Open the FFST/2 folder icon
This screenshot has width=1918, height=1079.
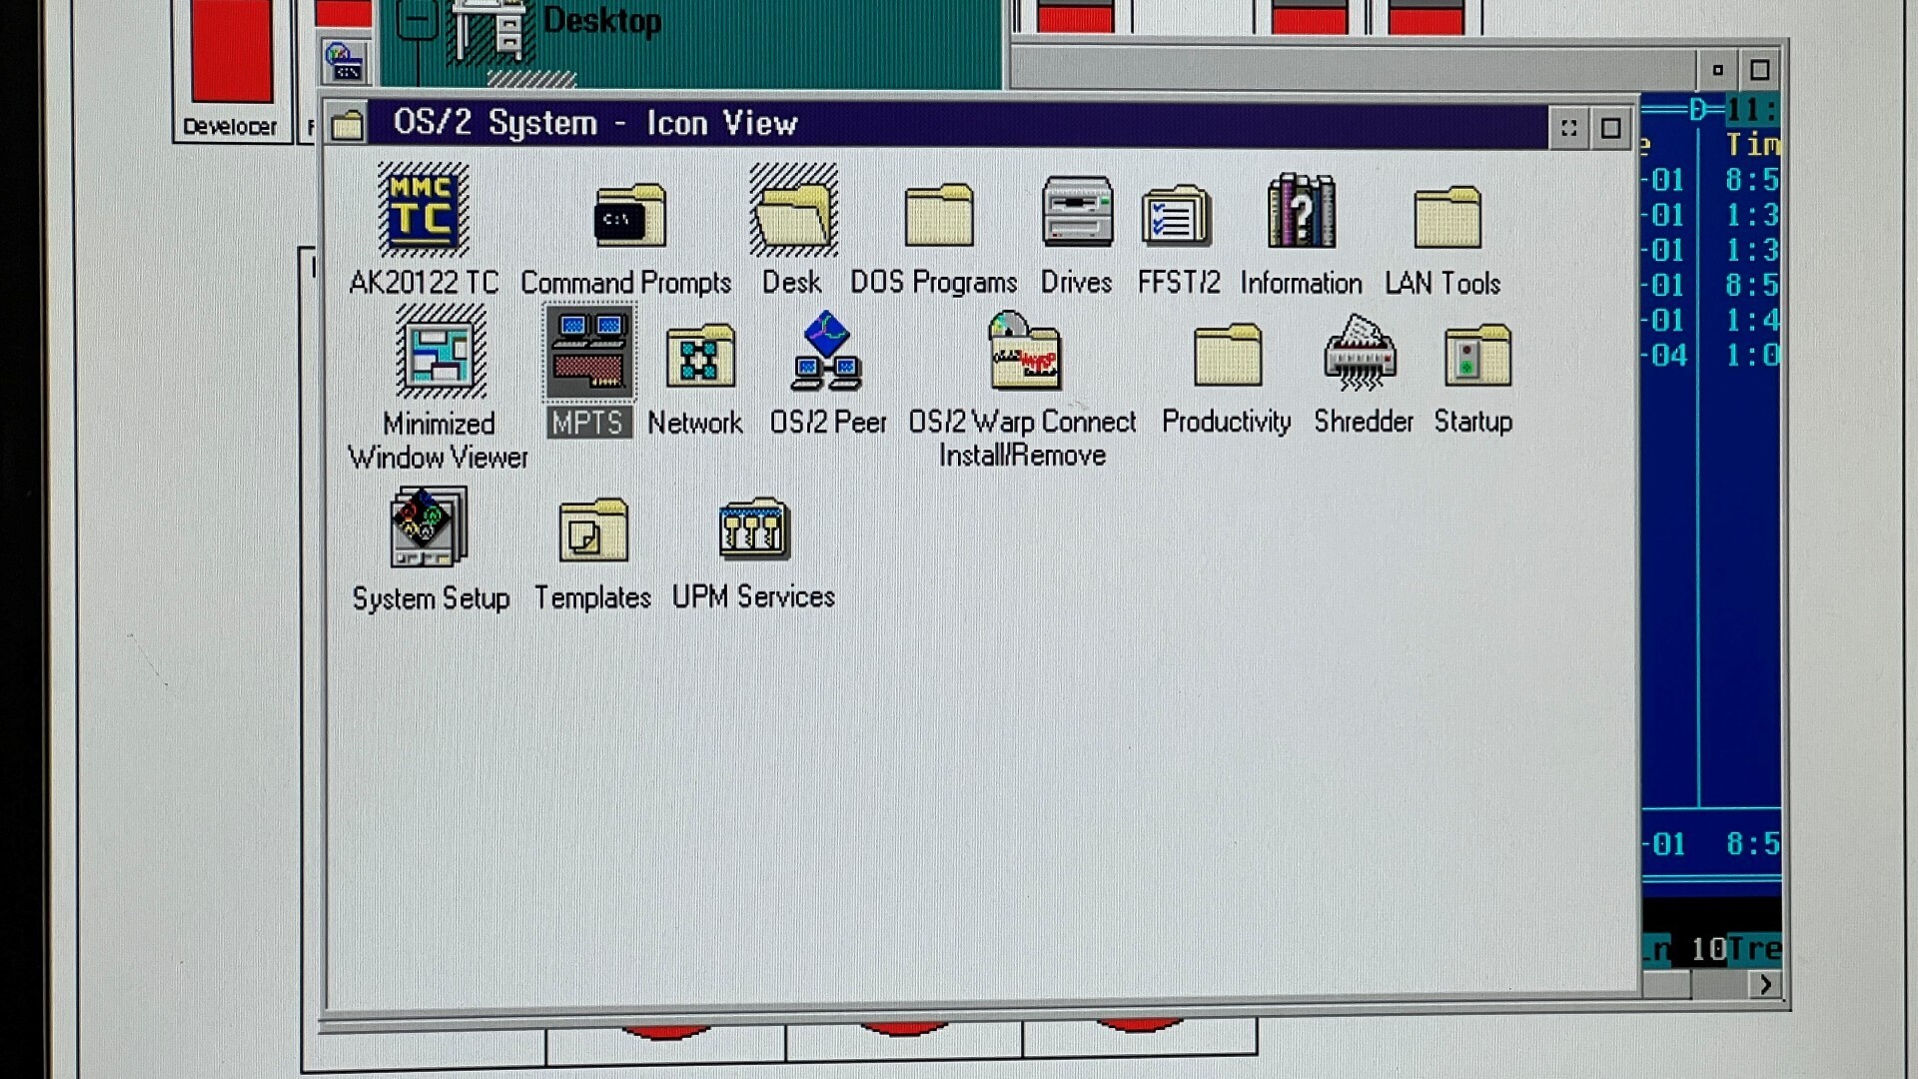[1177, 215]
